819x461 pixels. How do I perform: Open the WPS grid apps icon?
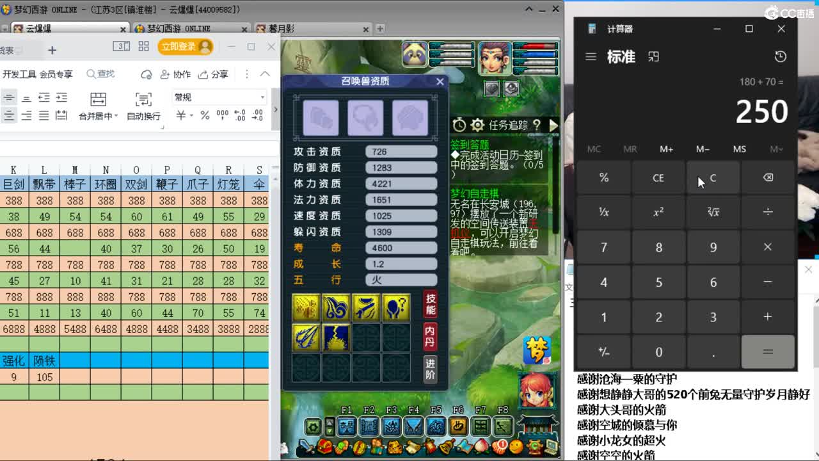[143, 47]
